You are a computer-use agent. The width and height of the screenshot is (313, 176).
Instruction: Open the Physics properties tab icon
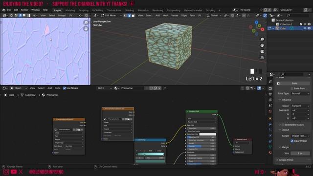[270, 135]
